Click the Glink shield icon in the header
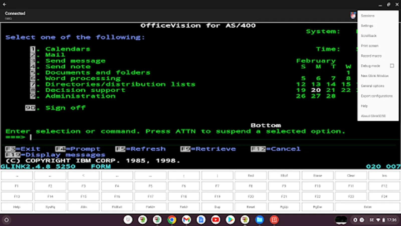Image resolution: width=401 pixels, height=226 pixels. [353, 16]
